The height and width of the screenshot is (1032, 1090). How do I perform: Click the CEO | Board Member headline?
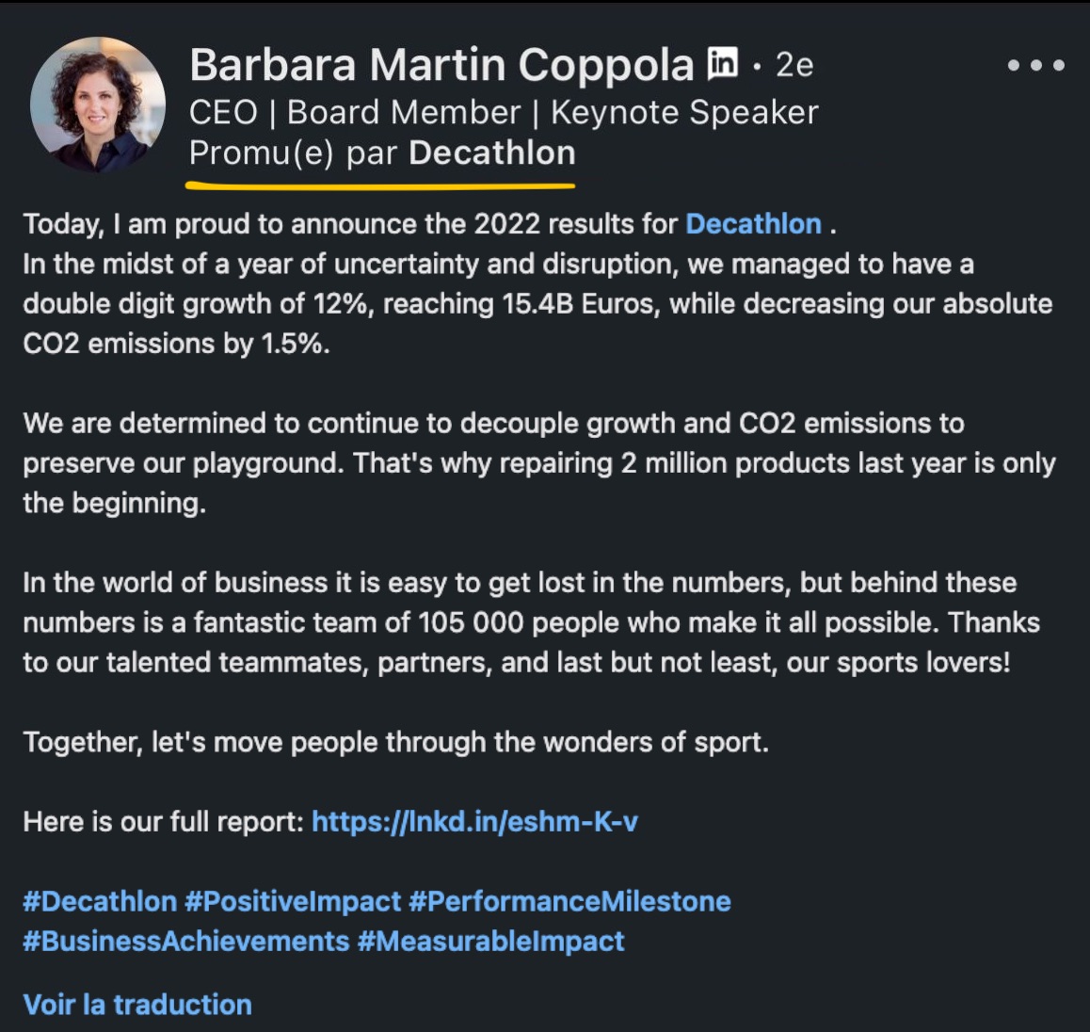coord(504,113)
